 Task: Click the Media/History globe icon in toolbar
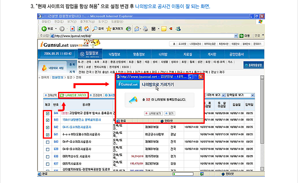tap(128, 29)
